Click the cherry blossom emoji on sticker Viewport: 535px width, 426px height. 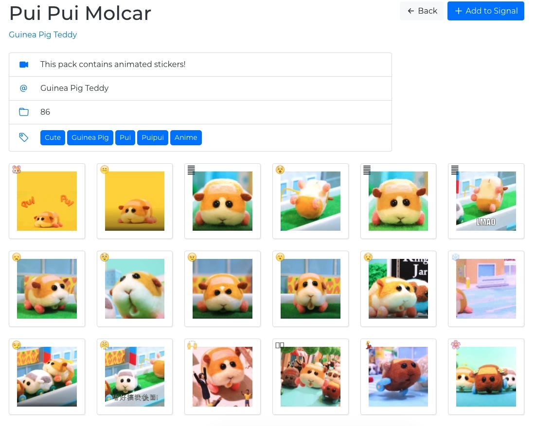pyautogui.click(x=455, y=345)
